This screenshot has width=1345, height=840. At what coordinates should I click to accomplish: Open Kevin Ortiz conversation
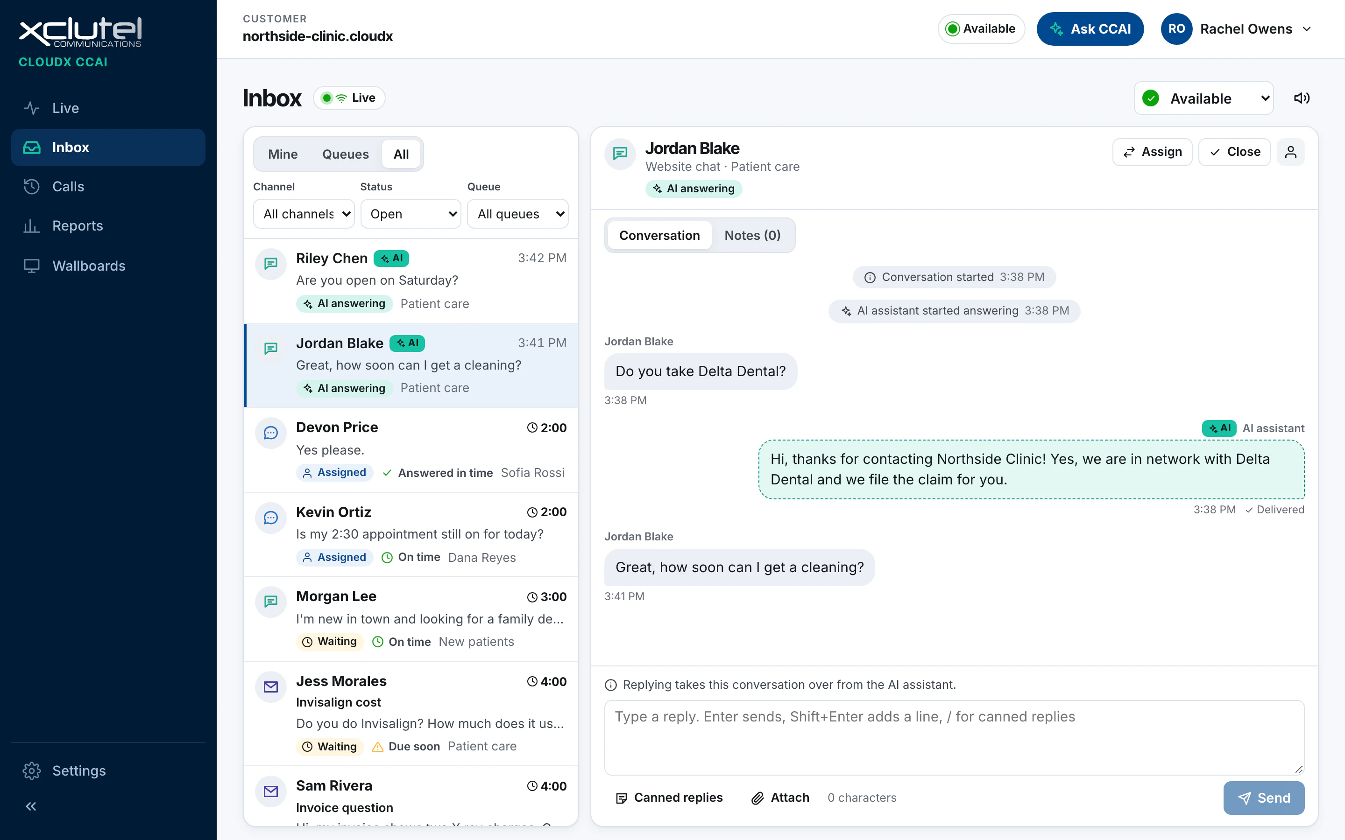click(411, 534)
